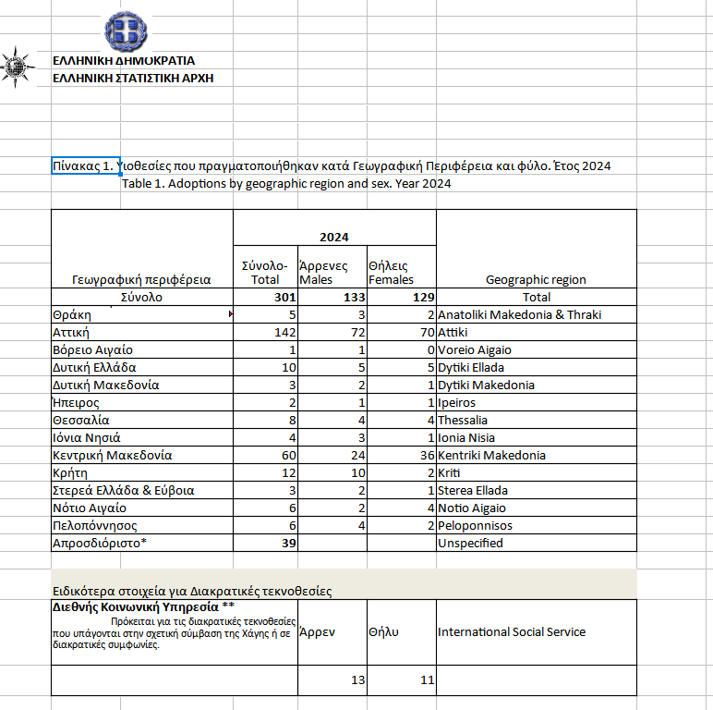Select the 'Ήπειρος' cell
This screenshot has height=710, width=713.
pos(142,402)
